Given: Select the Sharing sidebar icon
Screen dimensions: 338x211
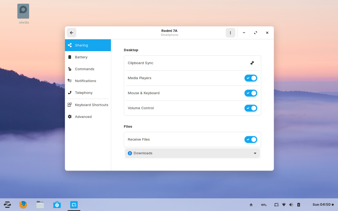Looking at the screenshot, I should 70,45.
